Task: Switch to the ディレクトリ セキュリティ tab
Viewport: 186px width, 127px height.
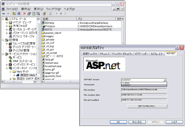Action: point(122,54)
